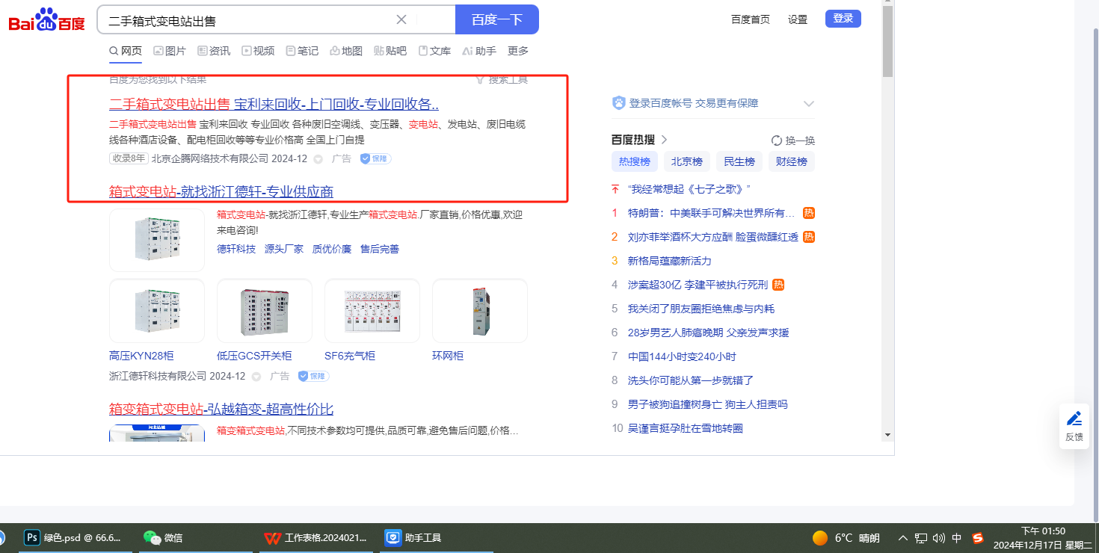The image size is (1099, 553).
Task: Click the 低压GCS开关柜 product thumbnail
Action: pyautogui.click(x=265, y=311)
